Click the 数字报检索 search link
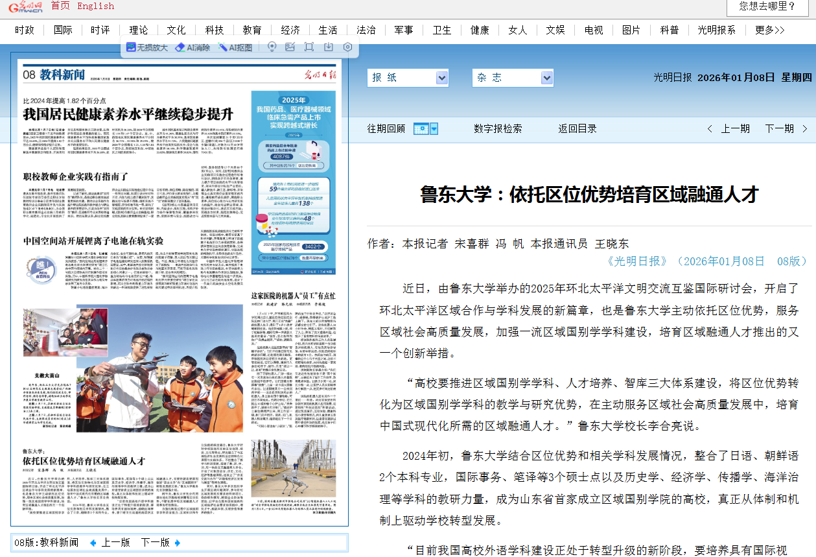Viewport: 816px width, 557px height. [497, 128]
